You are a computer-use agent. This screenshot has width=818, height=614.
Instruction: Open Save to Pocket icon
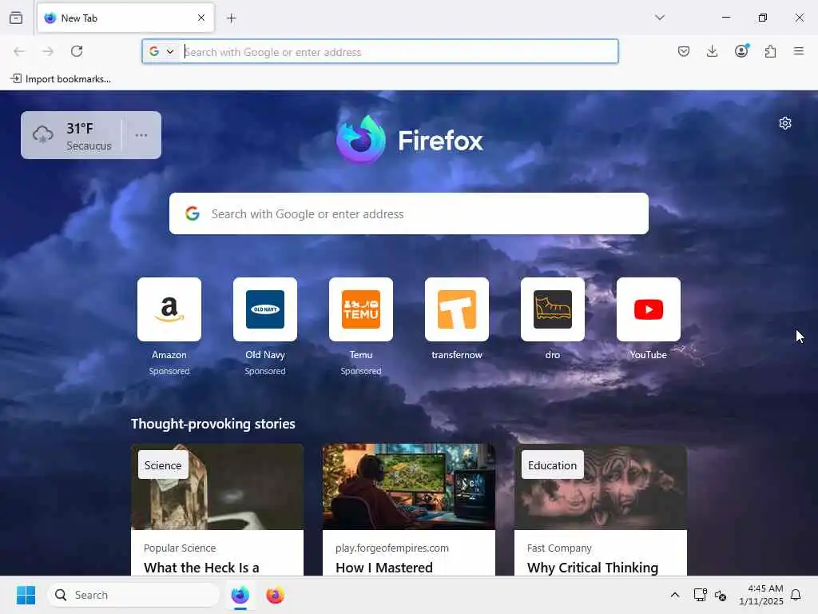click(x=684, y=51)
